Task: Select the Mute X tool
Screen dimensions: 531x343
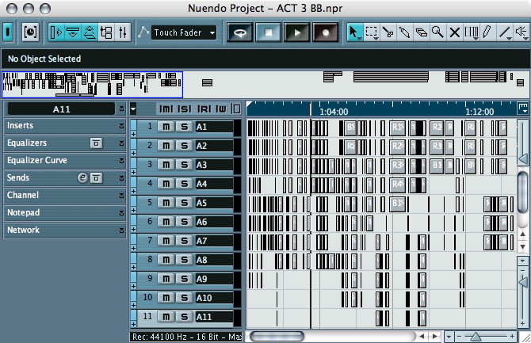Action: (455, 32)
